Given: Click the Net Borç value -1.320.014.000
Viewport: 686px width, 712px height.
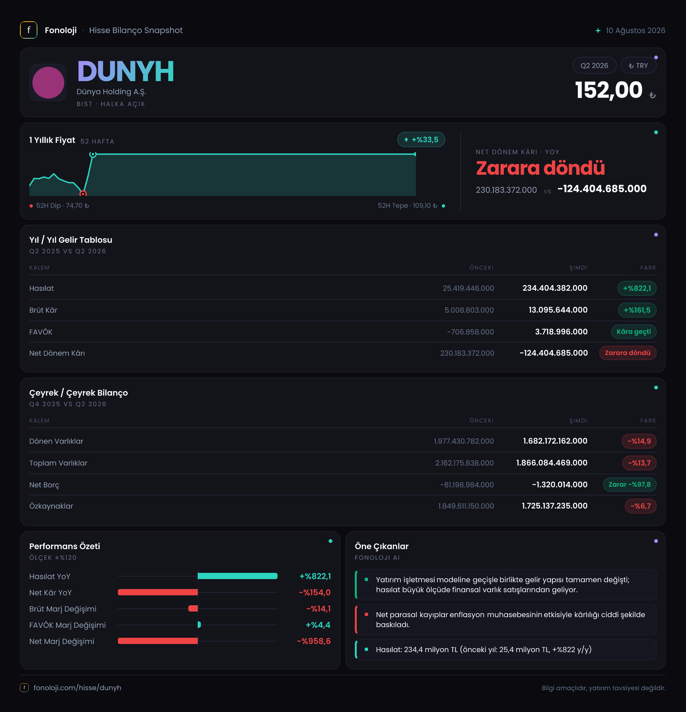Looking at the screenshot, I should (x=560, y=485).
